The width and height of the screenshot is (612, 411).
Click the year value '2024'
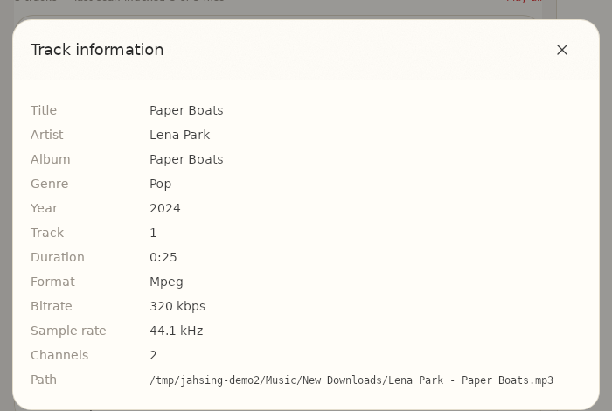[165, 208]
